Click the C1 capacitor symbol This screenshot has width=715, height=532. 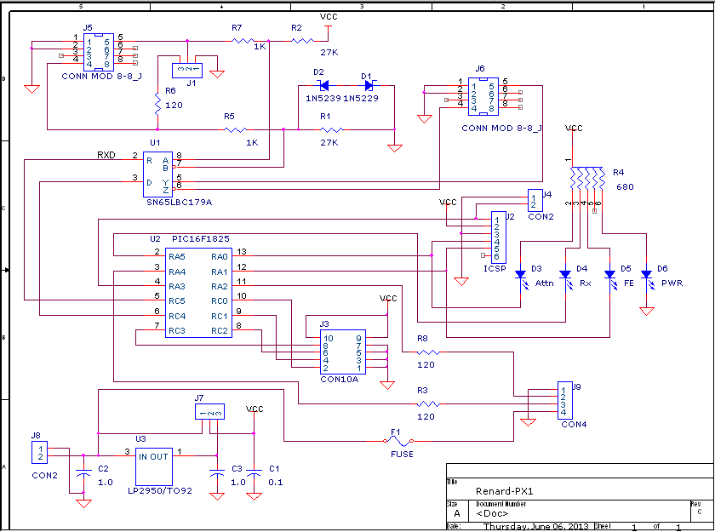click(x=254, y=472)
